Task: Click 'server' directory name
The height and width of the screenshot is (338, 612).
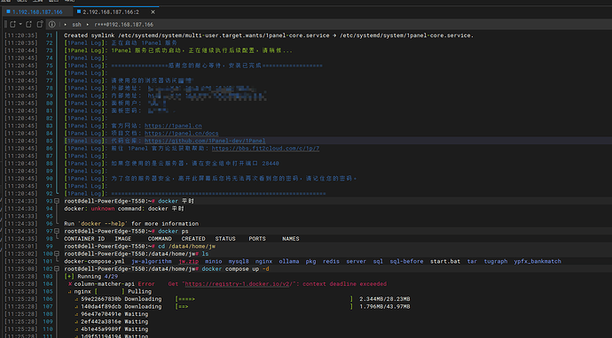Action: [x=356, y=261]
